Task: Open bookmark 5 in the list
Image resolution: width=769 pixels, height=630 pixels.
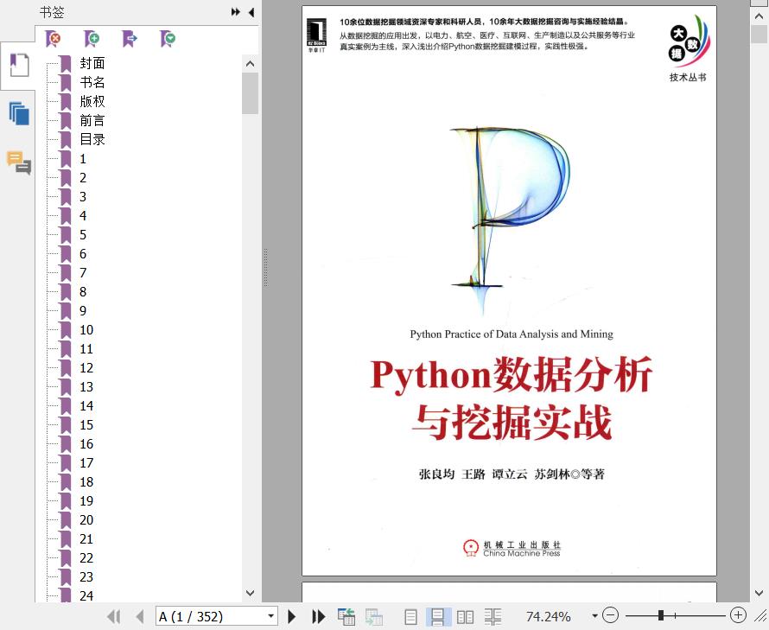Action: pyautogui.click(x=83, y=235)
